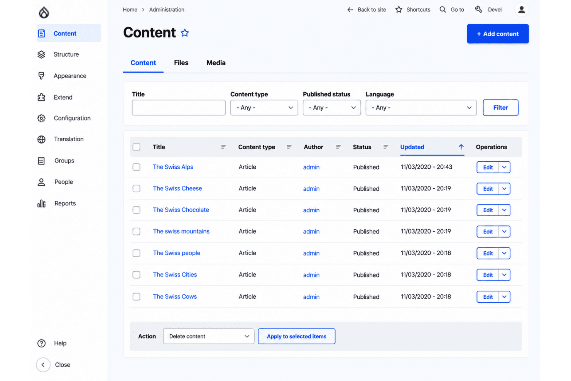Screen dimensions: 571x381
Task: Collapse sidebar with the Close chevron icon
Action: (43, 365)
